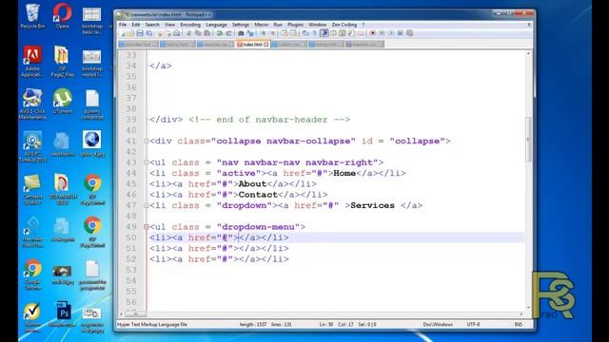Select the Recycle Bin desktop icon
The image size is (609, 342).
click(32, 16)
